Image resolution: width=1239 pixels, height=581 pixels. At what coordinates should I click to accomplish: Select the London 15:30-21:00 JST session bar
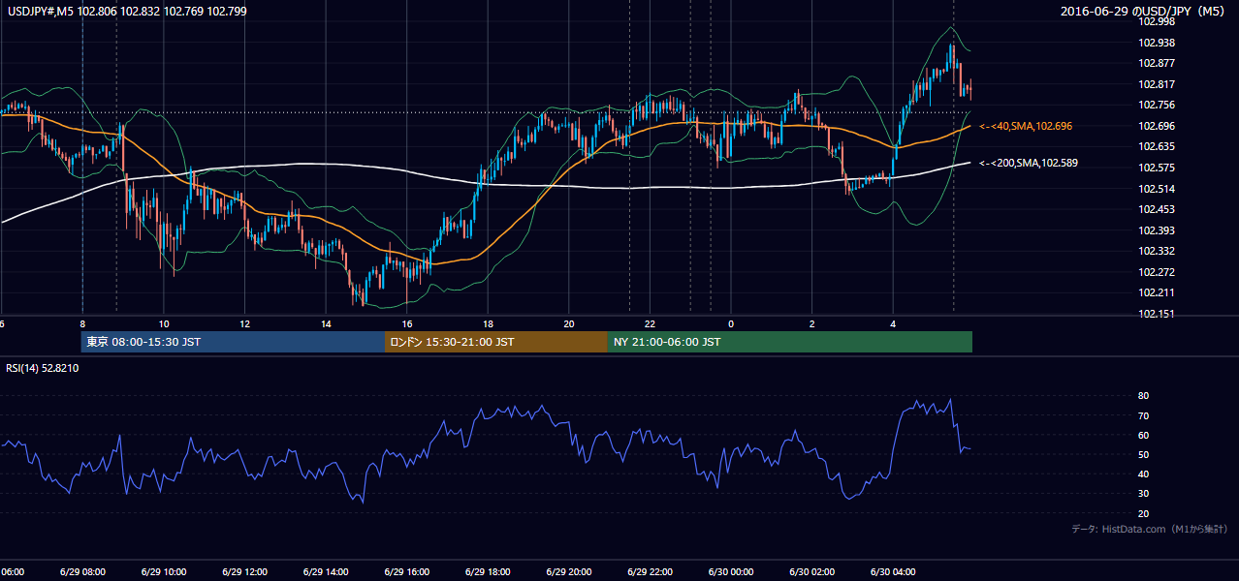tap(496, 342)
